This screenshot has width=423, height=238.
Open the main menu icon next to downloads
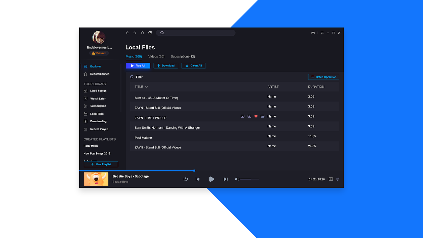click(x=322, y=33)
